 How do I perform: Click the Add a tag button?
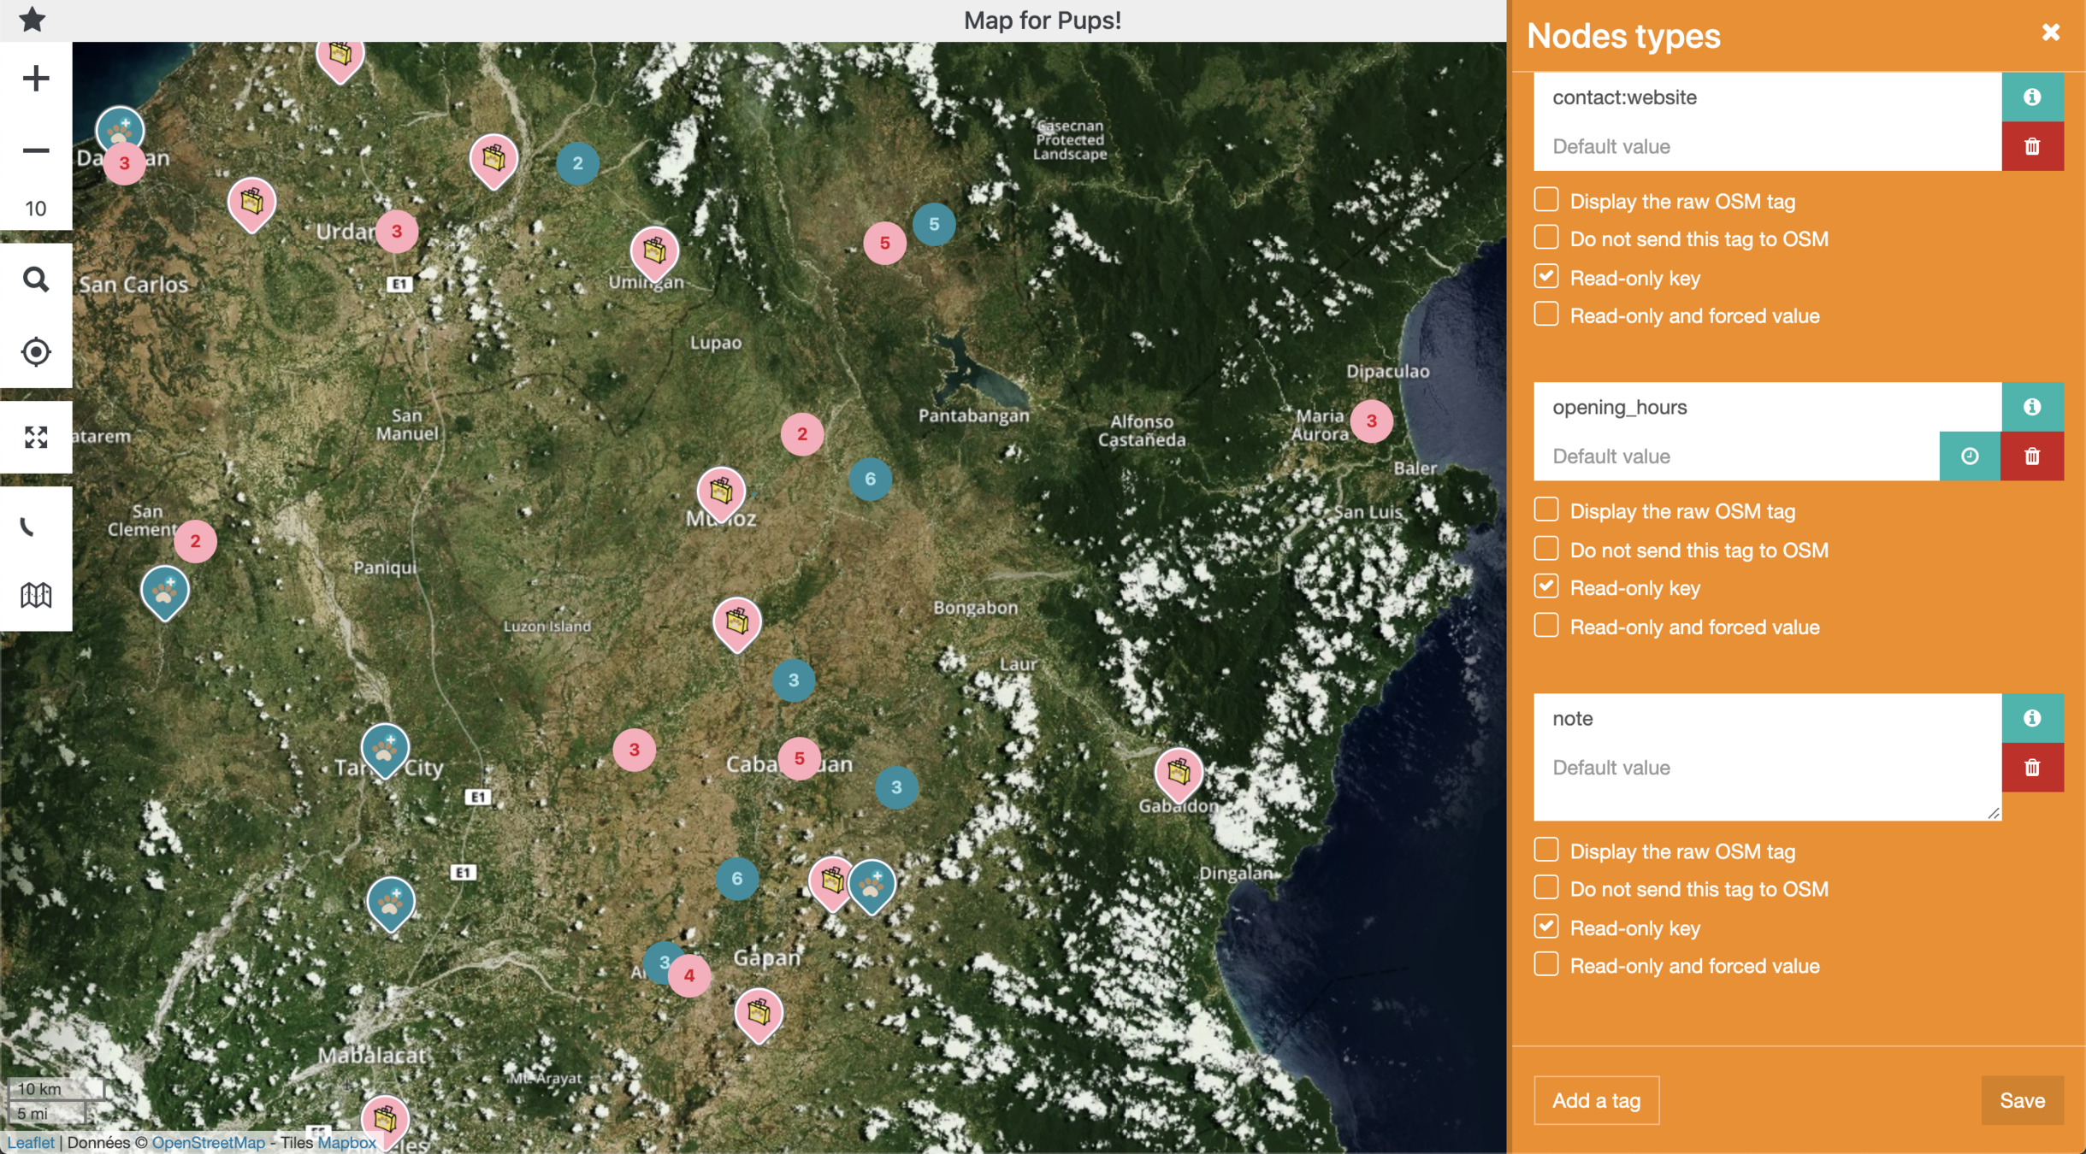1595,1100
